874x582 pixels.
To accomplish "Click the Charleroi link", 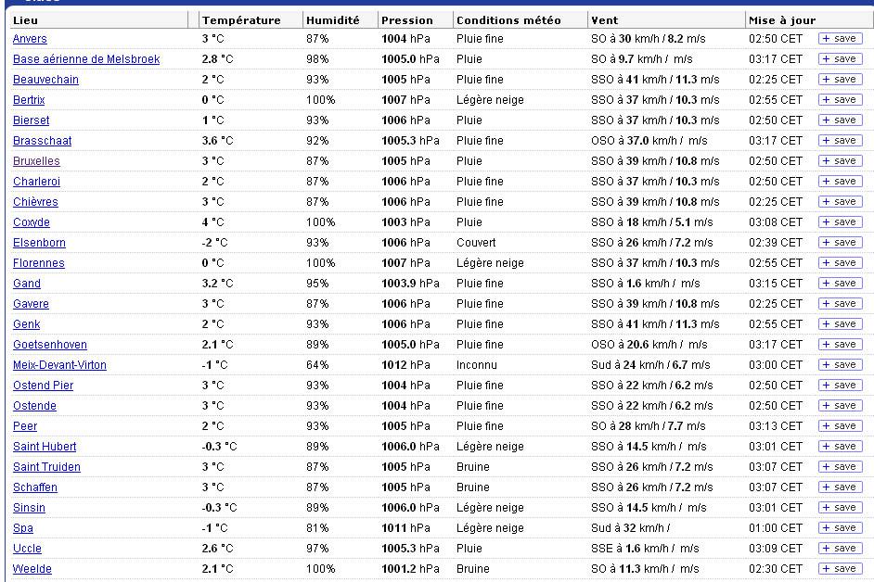I will pos(36,182).
